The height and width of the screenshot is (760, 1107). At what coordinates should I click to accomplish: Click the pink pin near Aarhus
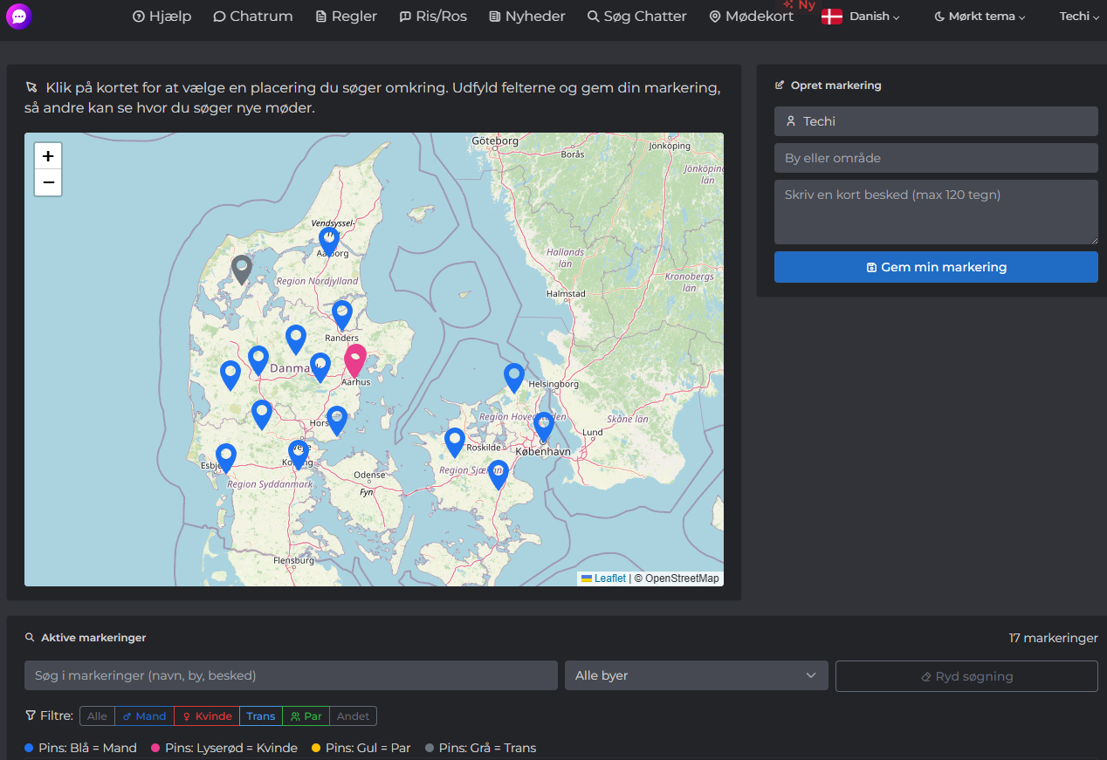(355, 359)
